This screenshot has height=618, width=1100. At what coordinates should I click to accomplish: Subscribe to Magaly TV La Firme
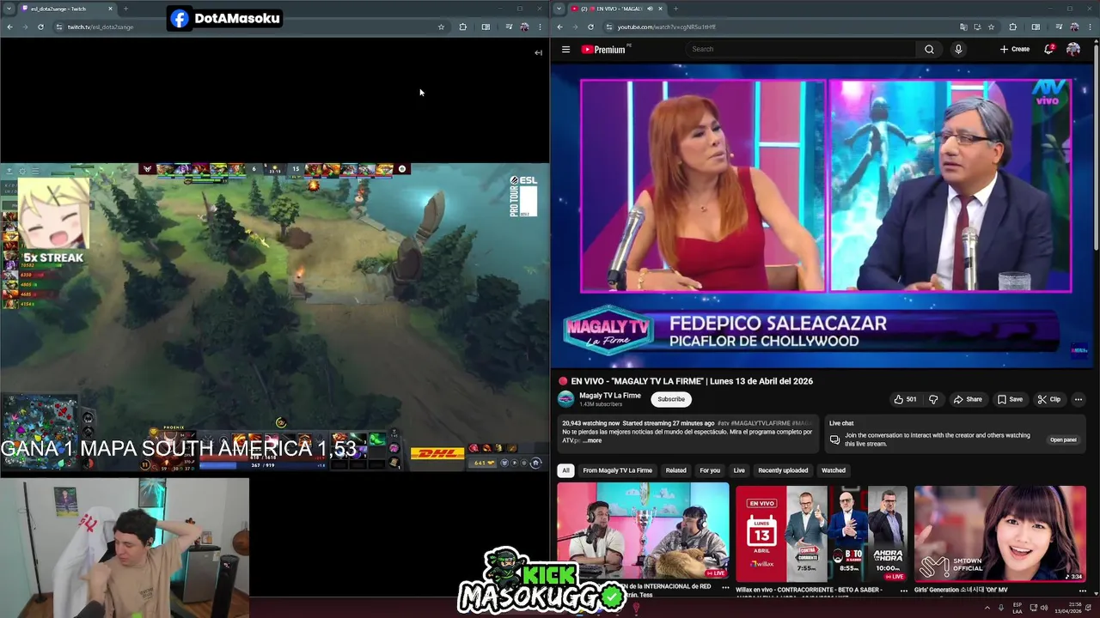click(671, 399)
